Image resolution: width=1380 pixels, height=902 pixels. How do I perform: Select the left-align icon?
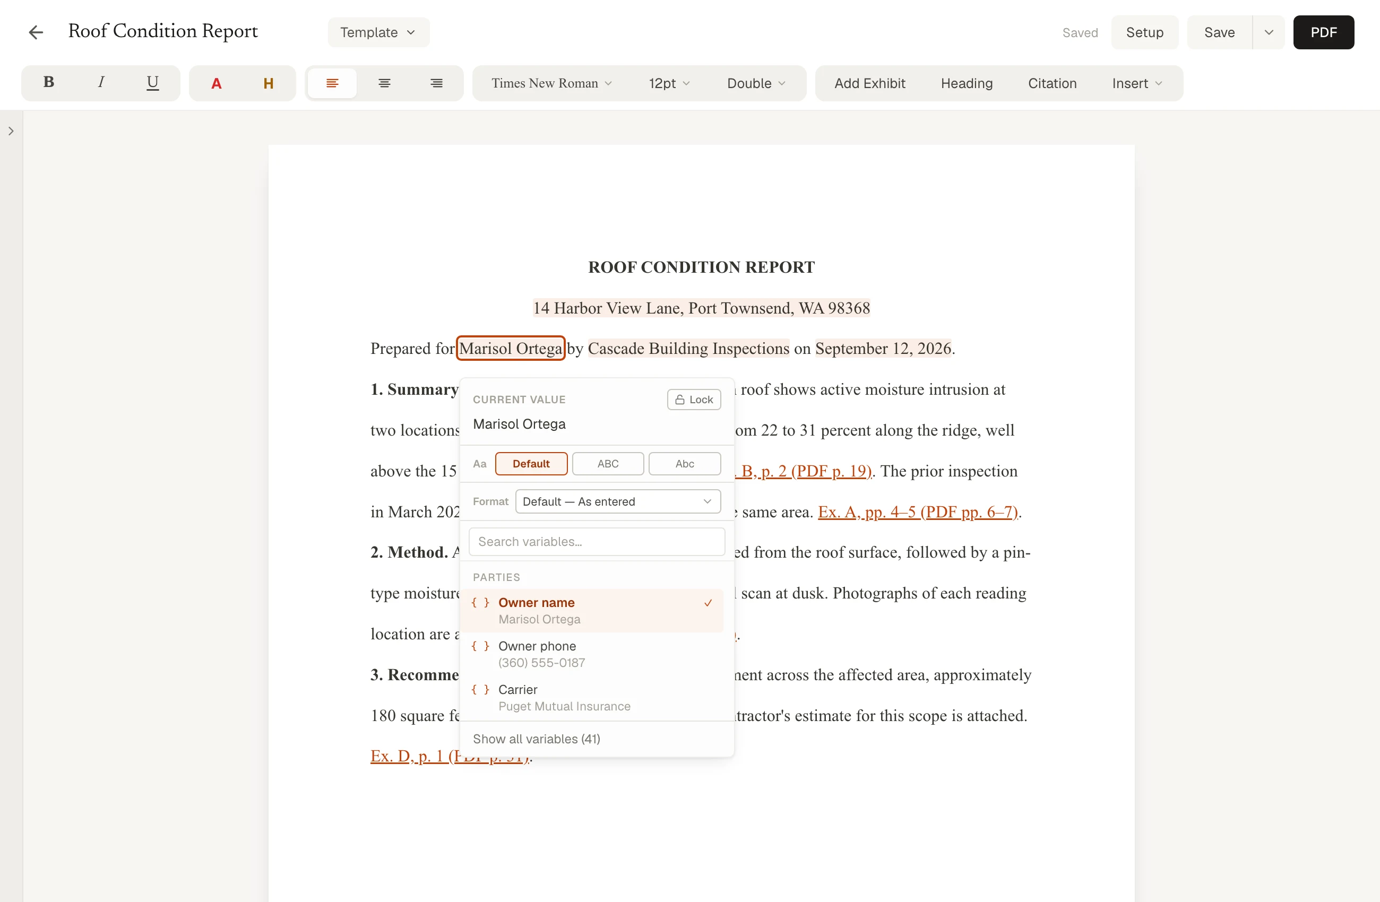click(332, 83)
